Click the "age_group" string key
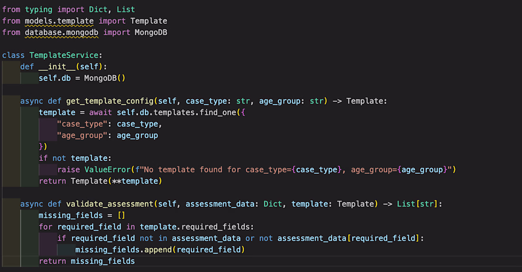Screen dimensions: 522x272 (84, 135)
